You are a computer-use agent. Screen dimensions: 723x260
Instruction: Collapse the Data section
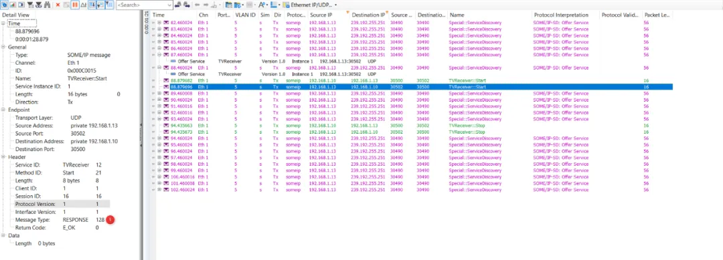click(4, 235)
